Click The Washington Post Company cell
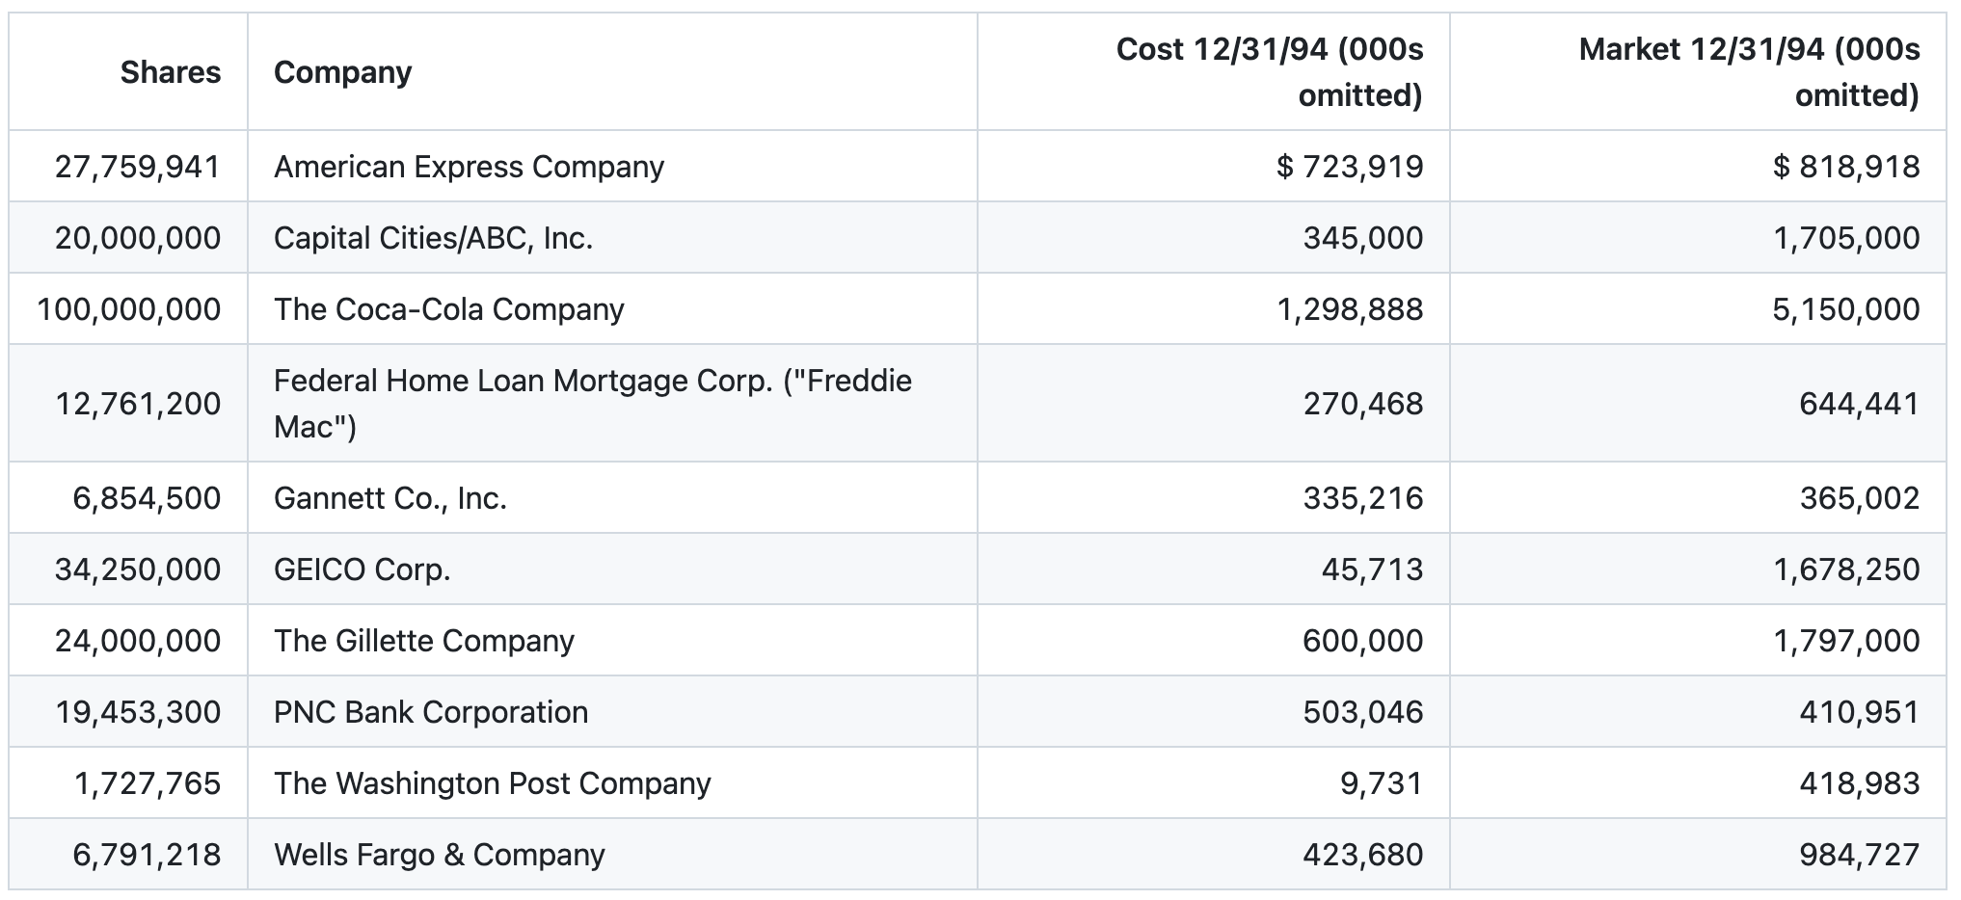The image size is (1961, 900). point(492,783)
